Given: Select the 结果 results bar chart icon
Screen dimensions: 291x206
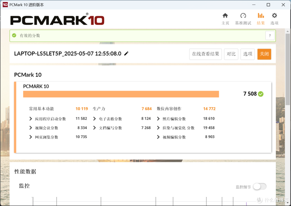Looking at the screenshot, I should 261,16.
